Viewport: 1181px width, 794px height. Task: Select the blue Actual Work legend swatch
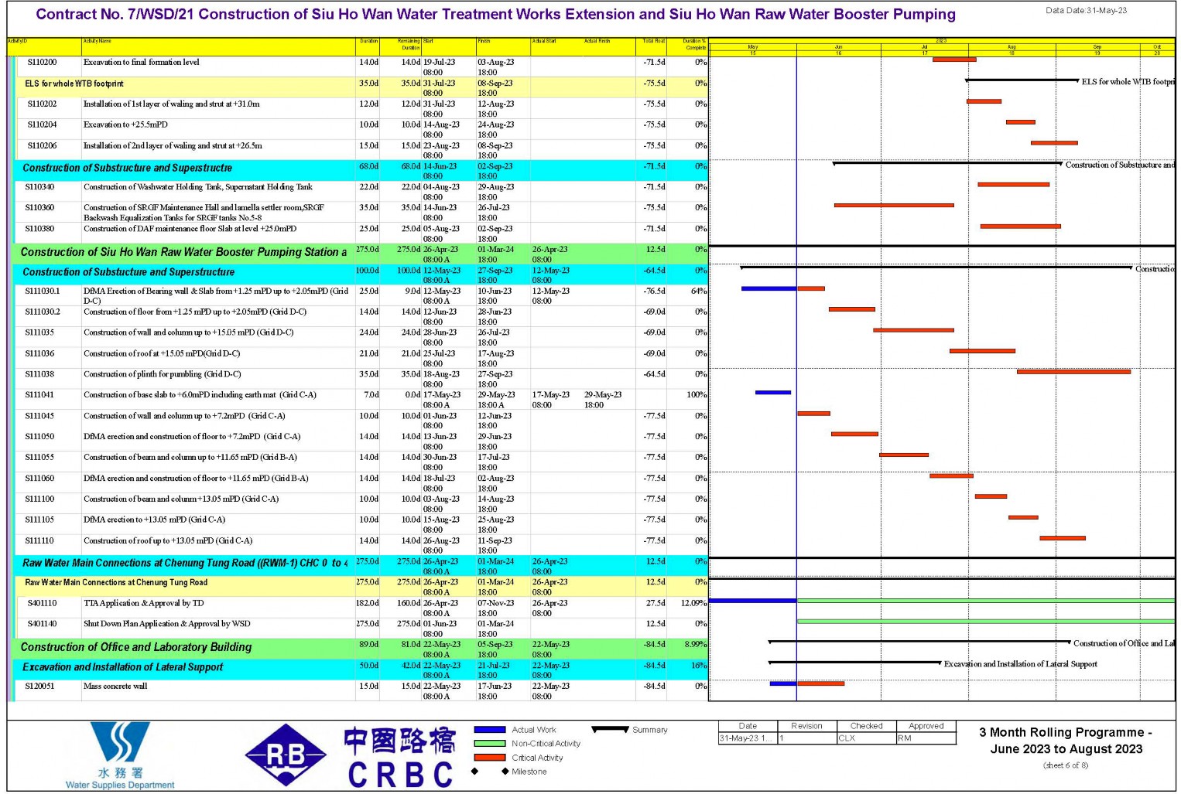tap(489, 730)
